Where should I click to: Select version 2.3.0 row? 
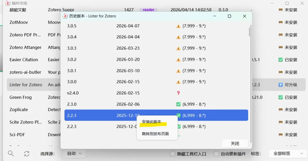(x=156, y=104)
